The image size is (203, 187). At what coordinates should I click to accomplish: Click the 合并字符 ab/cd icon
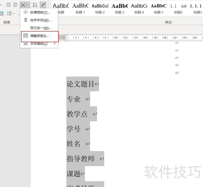(26, 20)
